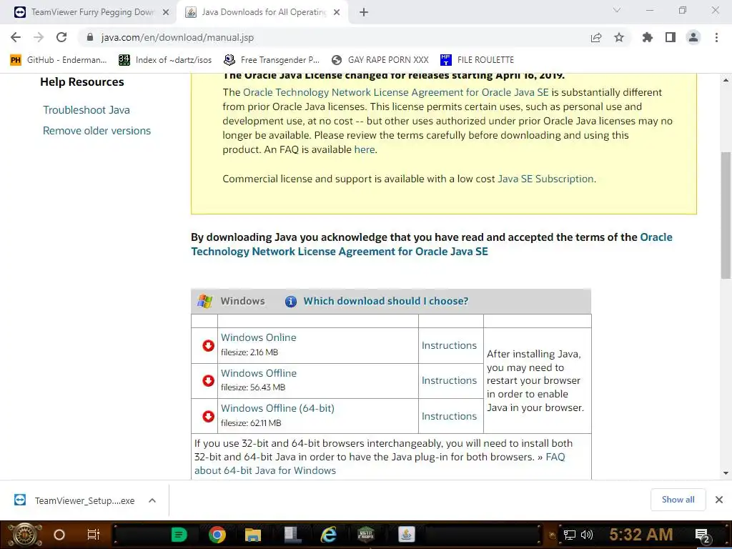Open the green chat app on taskbar
The width and height of the screenshot is (732, 549).
[x=179, y=535]
